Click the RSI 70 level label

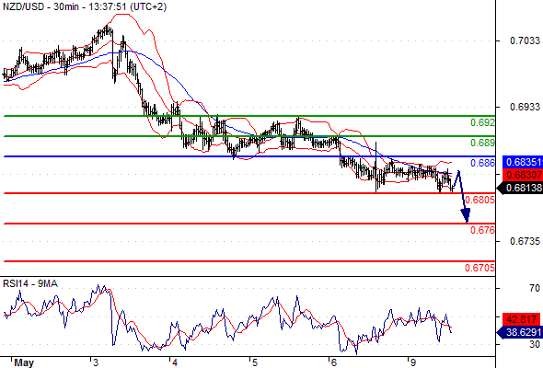pyautogui.click(x=535, y=288)
